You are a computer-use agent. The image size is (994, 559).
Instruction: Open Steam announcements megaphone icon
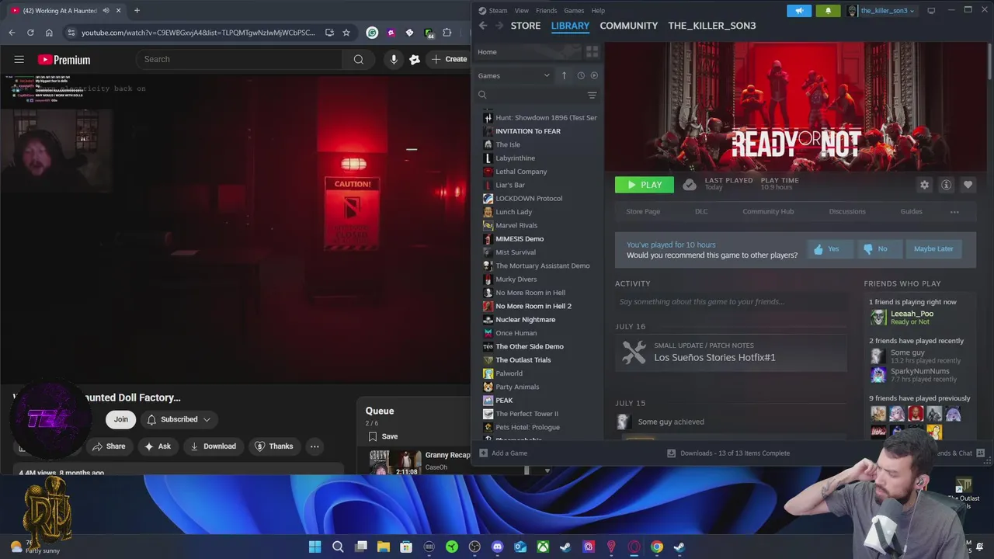[799, 11]
